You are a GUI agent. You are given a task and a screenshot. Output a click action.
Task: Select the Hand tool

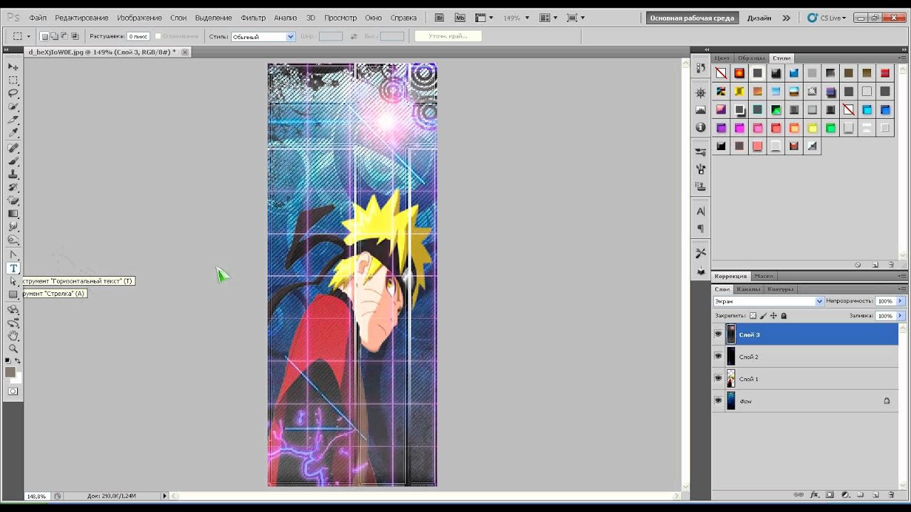[13, 336]
